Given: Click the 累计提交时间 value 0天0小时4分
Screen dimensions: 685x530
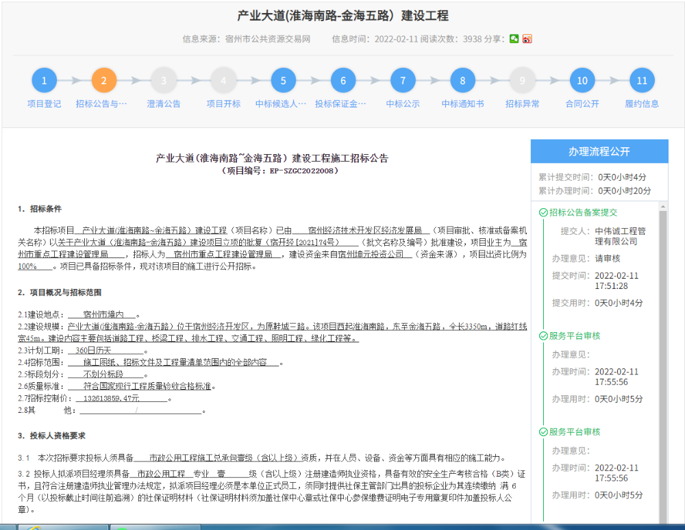Looking at the screenshot, I should point(622,177).
